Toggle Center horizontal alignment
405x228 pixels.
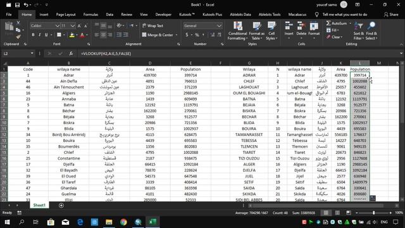coord(103,35)
